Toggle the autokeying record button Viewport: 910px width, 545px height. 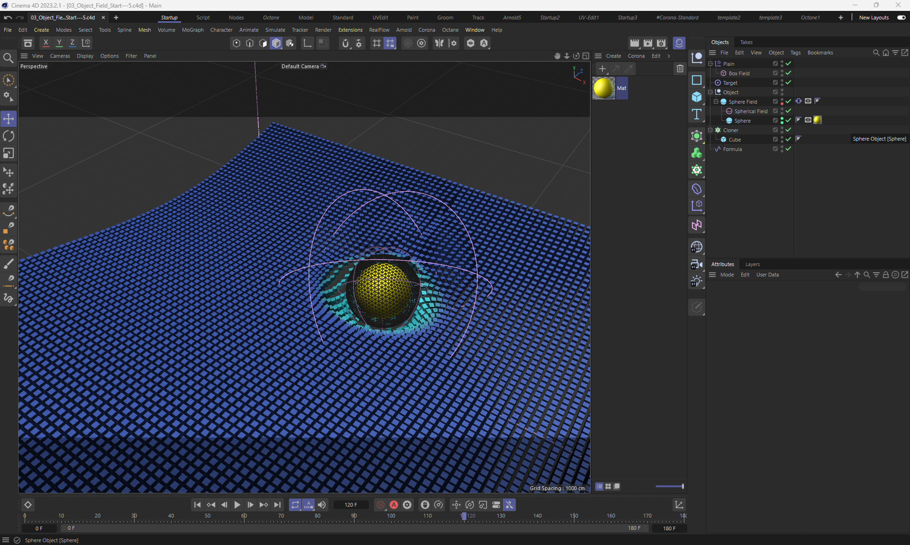point(393,505)
